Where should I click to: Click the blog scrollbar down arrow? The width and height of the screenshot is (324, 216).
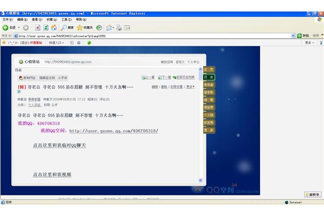(x=200, y=180)
